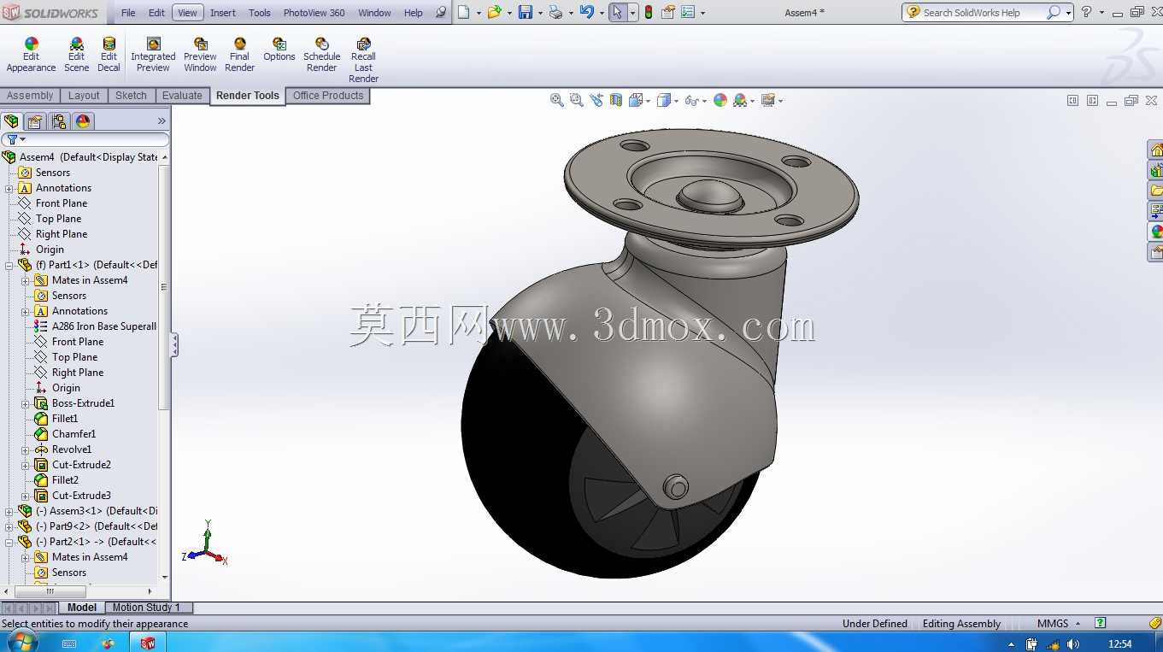Open the Tools menu
Viewport: 1163px width, 652px height.
(260, 13)
